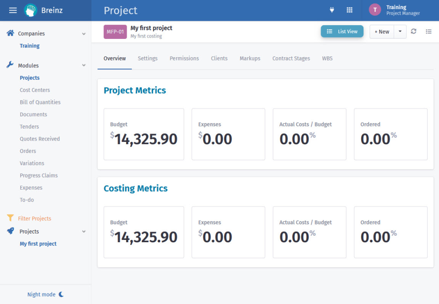Image resolution: width=439 pixels, height=304 pixels.
Task: Open the list options icon beside refresh
Action: click(x=428, y=31)
